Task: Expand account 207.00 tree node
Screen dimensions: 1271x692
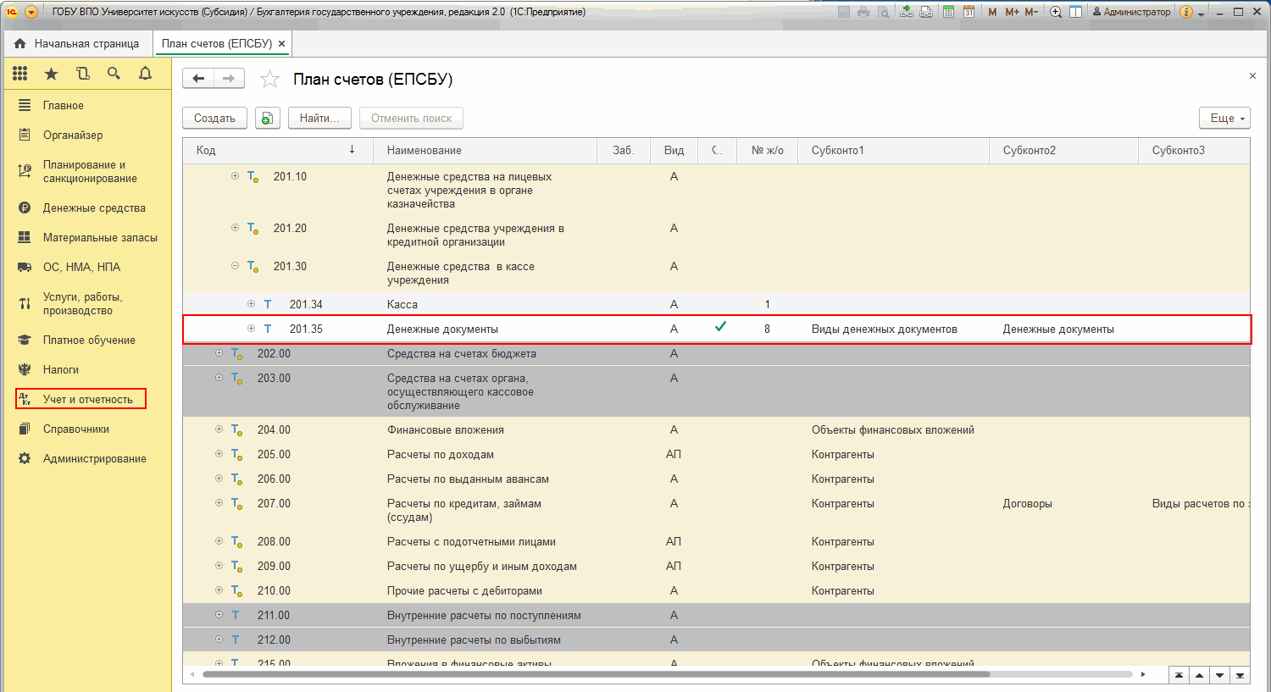Action: [219, 503]
